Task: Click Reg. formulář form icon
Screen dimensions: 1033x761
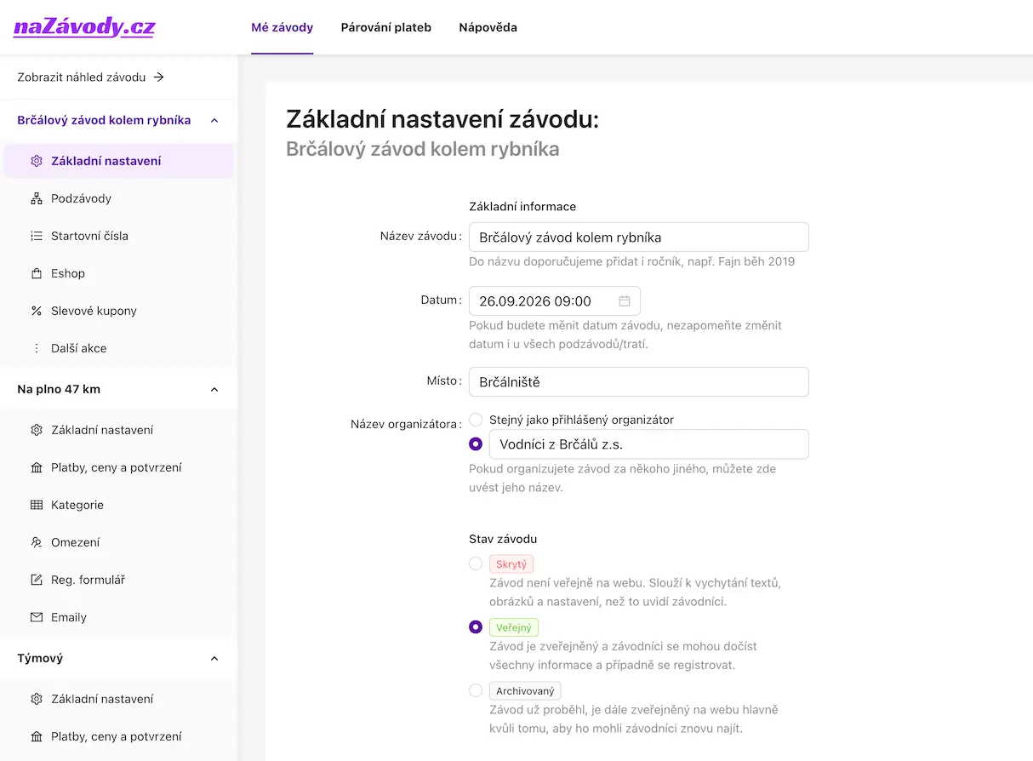Action: (x=35, y=580)
